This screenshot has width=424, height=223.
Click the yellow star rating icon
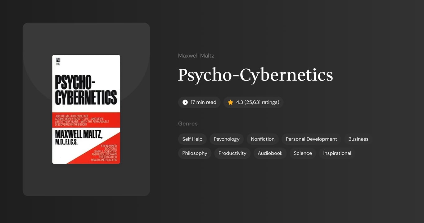pos(230,102)
